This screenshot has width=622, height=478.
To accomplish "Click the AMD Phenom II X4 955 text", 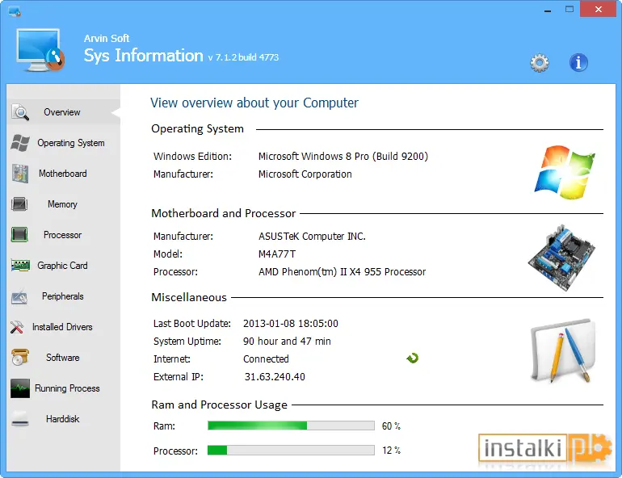I will pos(342,272).
